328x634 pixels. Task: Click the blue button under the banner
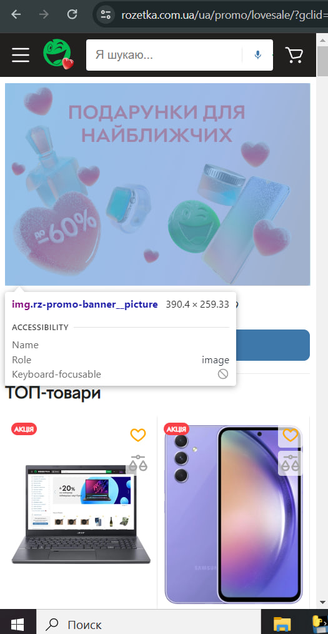pyautogui.click(x=272, y=345)
